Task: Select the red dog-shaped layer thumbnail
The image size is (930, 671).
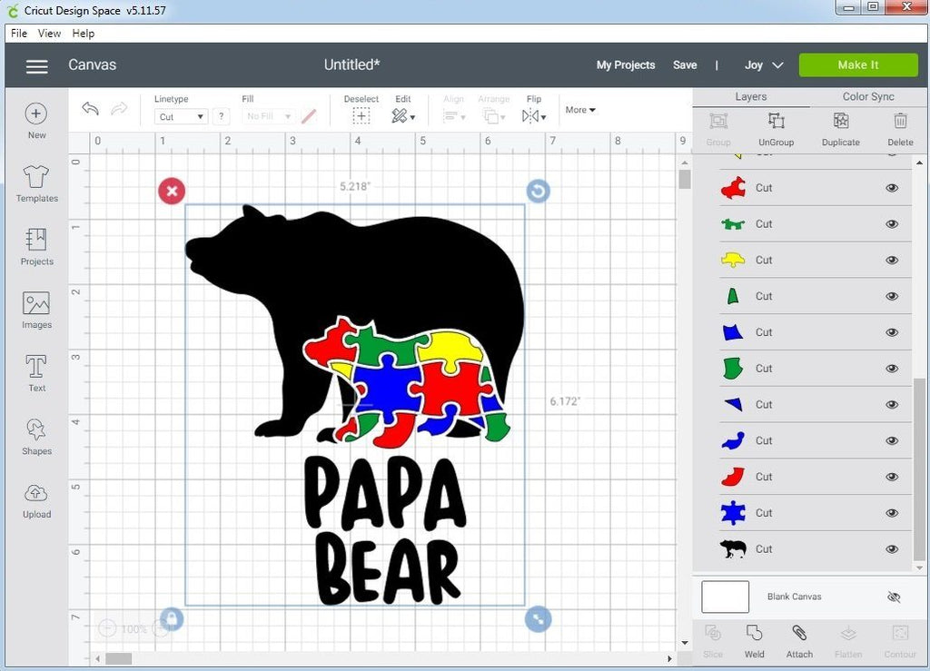Action: tap(733, 188)
